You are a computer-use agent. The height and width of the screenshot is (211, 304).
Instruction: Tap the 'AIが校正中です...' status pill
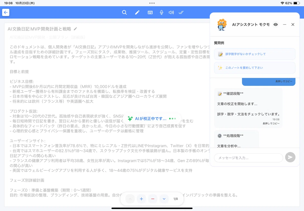152,118
